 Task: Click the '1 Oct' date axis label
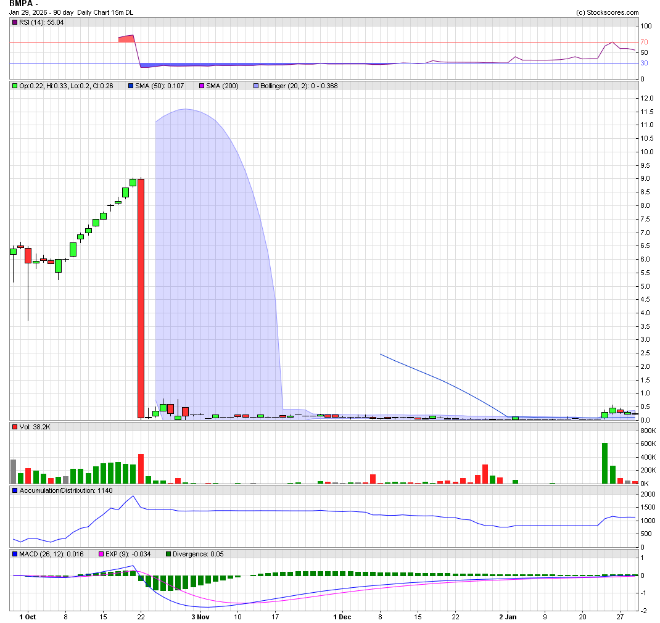(28, 617)
